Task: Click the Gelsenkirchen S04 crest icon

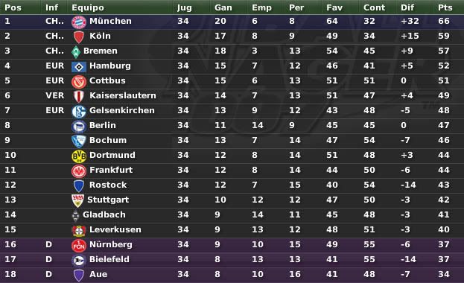Action: click(79, 111)
